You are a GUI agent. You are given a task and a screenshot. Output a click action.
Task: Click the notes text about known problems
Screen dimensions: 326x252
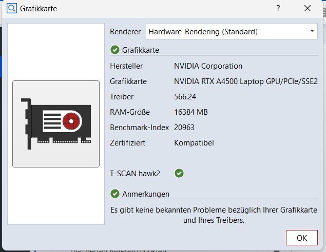(214, 215)
